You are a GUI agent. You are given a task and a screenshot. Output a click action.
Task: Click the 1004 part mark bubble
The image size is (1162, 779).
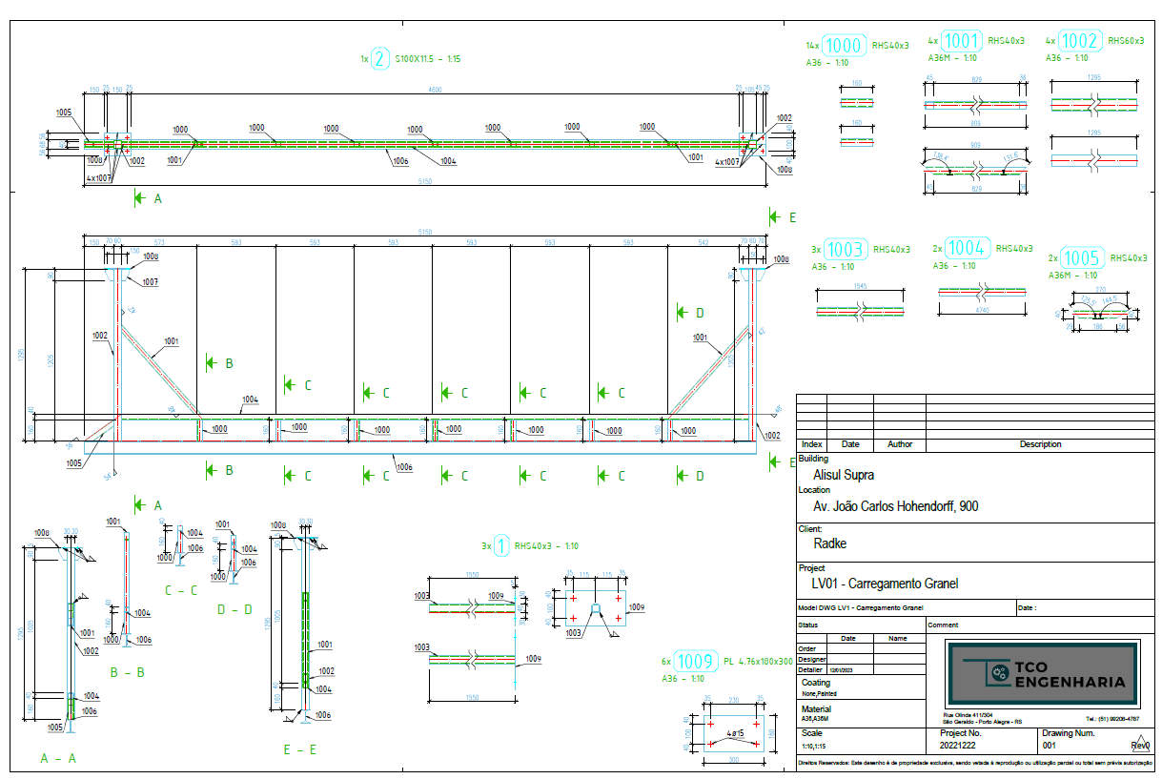[967, 248]
